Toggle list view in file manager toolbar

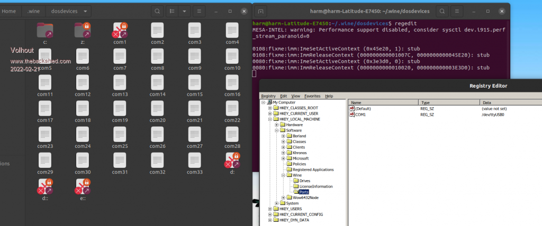pos(173,11)
